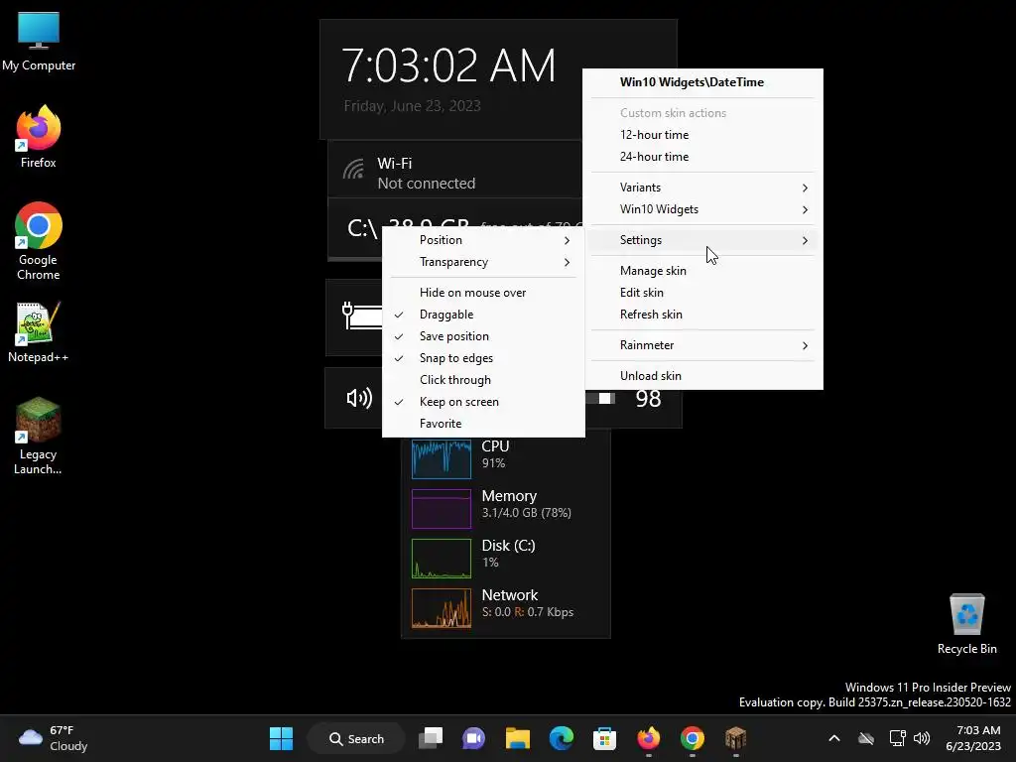Screen dimensions: 1016x762
Task: Enable Hide on mouse over option
Action: point(483,293)
